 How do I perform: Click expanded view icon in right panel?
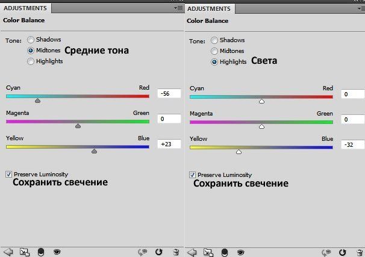(x=208, y=253)
